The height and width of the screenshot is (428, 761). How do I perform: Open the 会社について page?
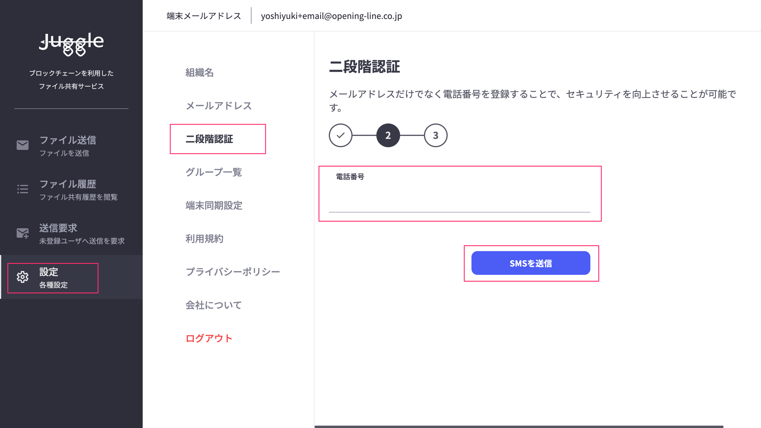click(x=213, y=305)
